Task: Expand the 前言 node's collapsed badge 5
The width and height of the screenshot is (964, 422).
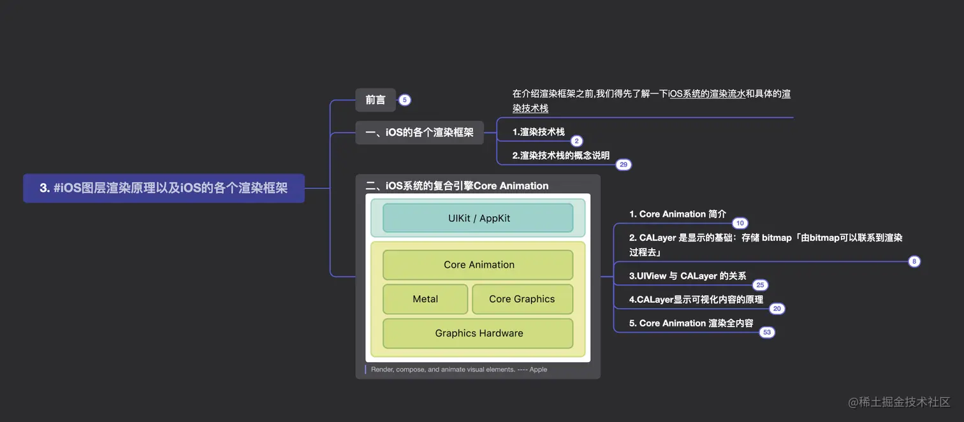Action: 404,100
